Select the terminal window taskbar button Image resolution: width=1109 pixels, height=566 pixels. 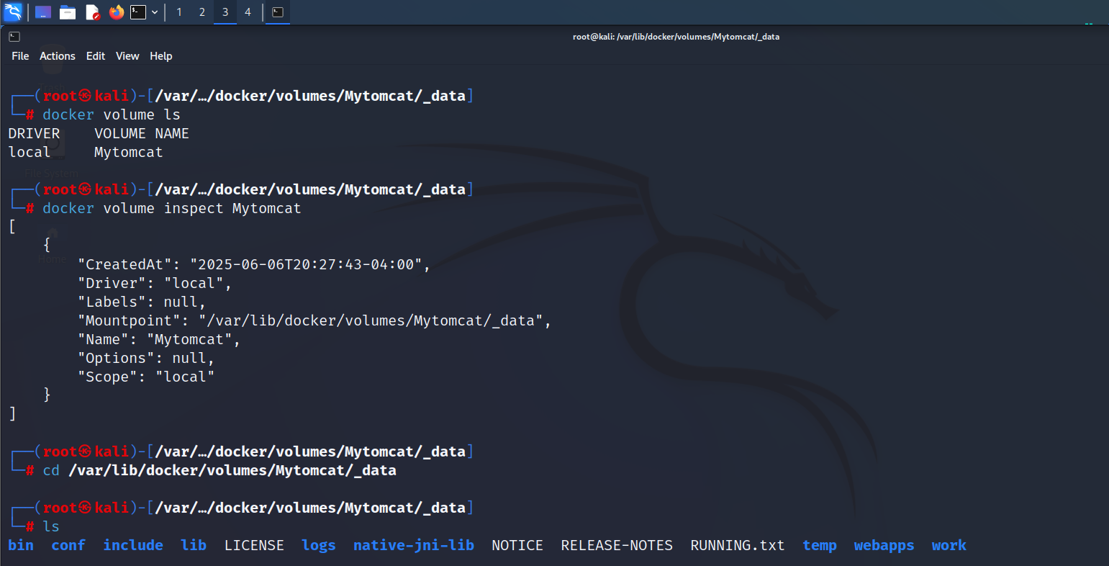tap(278, 12)
